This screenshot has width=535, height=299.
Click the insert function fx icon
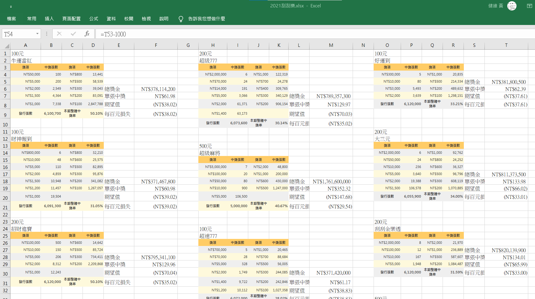click(87, 34)
